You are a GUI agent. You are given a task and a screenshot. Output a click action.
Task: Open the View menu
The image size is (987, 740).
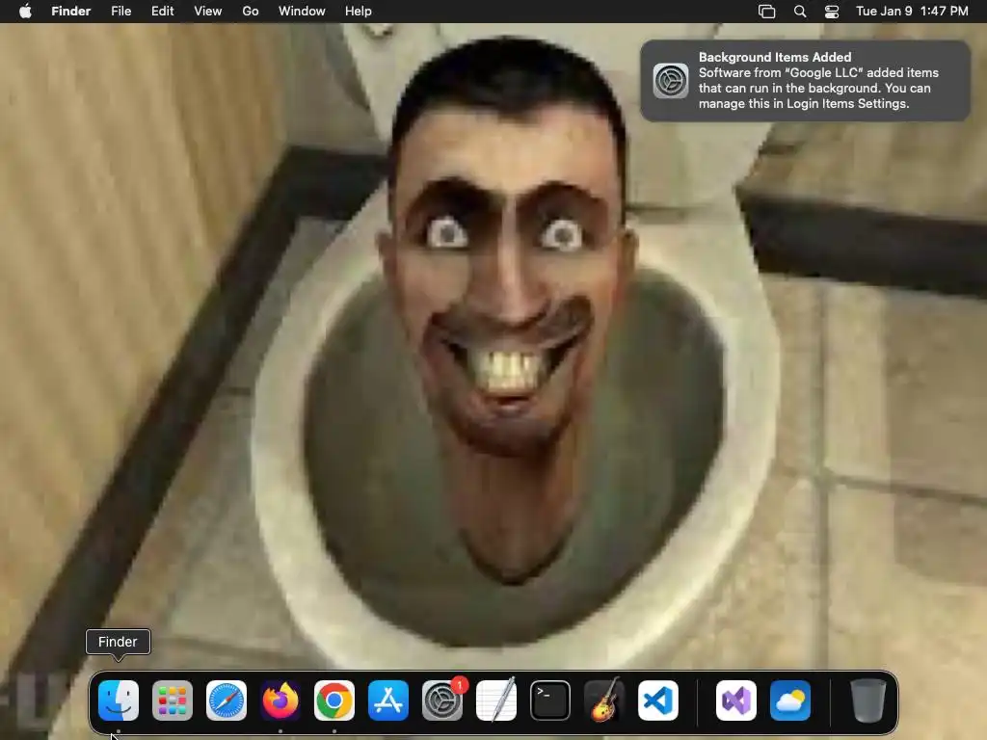[x=208, y=12]
